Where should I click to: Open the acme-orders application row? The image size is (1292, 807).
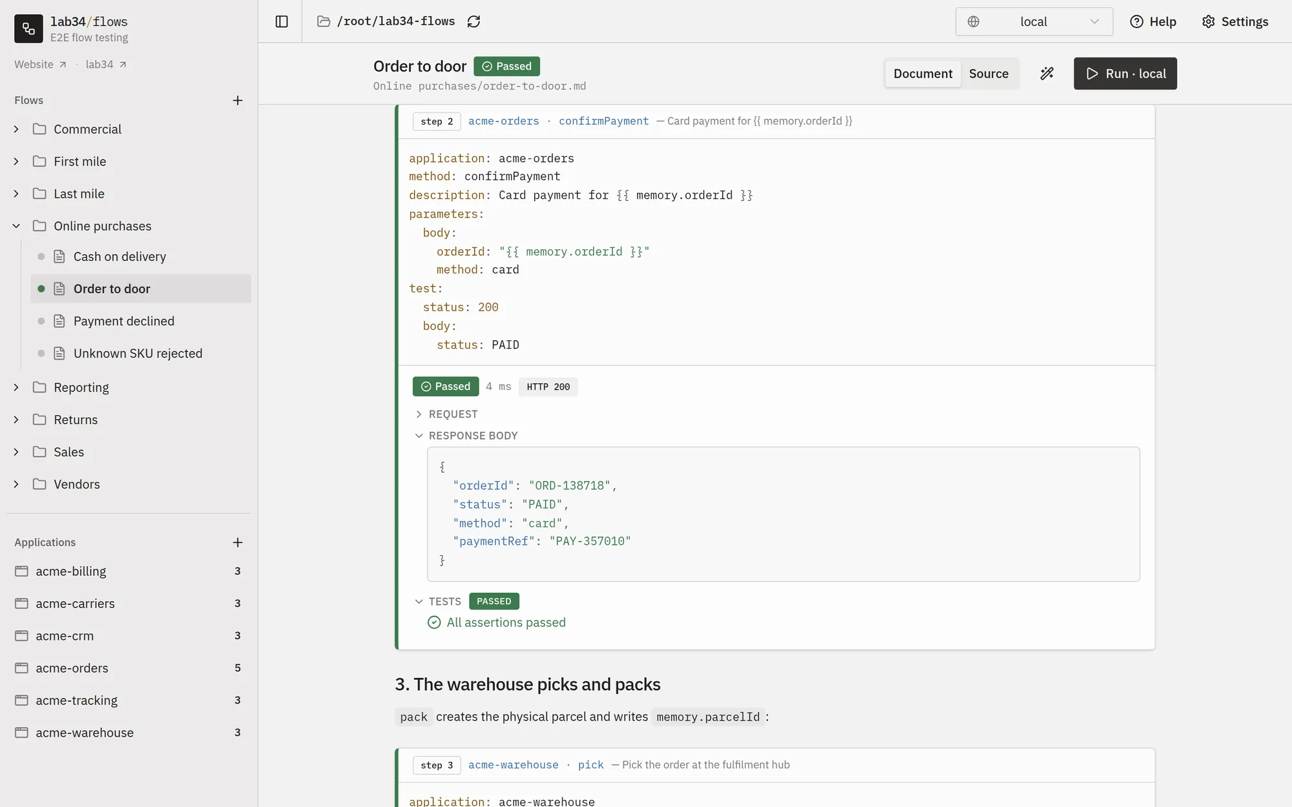coord(129,668)
